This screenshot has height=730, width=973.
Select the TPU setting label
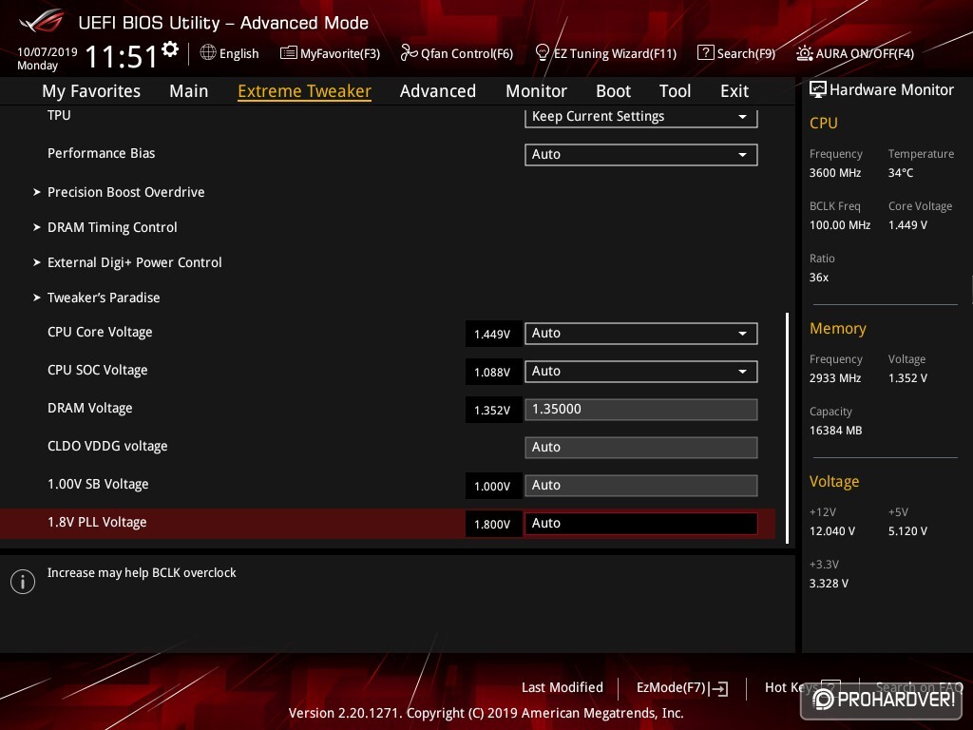59,115
